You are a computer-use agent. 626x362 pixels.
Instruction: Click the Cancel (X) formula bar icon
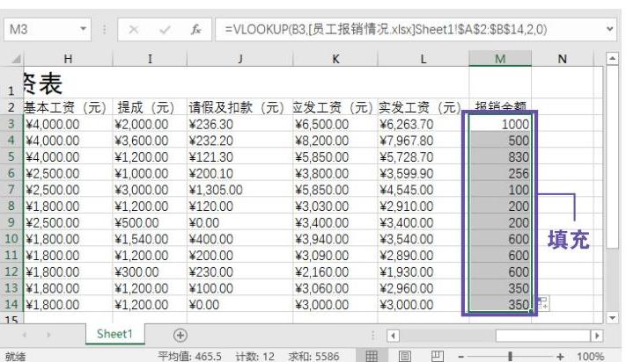coord(134,30)
